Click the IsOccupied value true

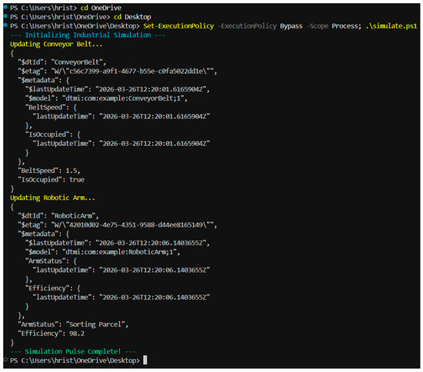click(77, 180)
